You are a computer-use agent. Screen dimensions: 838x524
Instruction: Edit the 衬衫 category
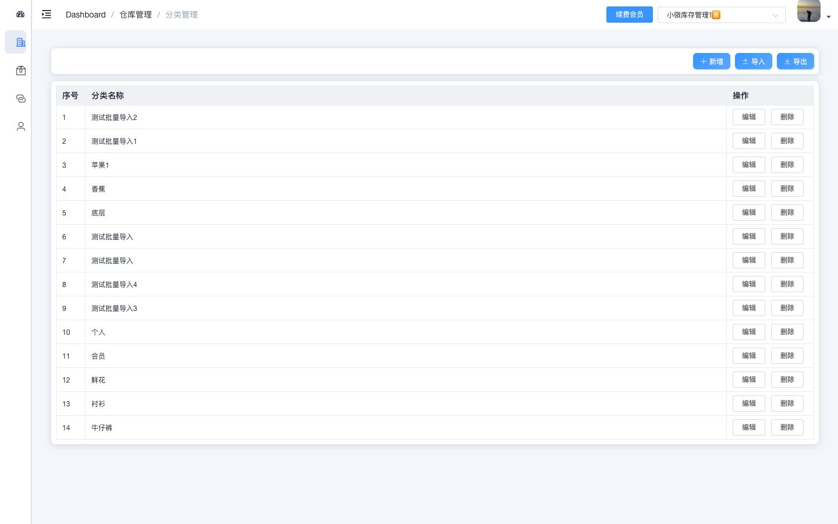(x=749, y=403)
